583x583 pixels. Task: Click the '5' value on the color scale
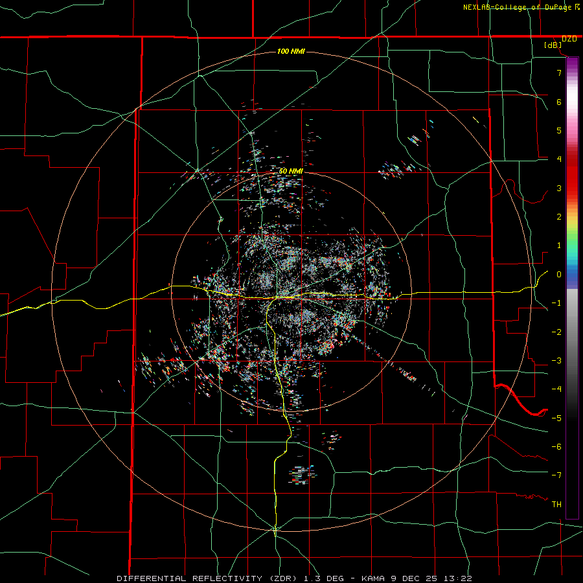pyautogui.click(x=559, y=130)
